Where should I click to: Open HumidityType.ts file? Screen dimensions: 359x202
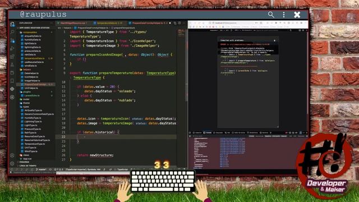[x=33, y=118]
